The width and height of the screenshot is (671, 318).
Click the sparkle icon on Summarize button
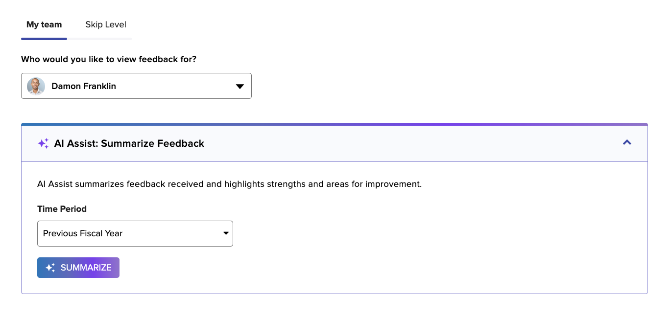50,268
